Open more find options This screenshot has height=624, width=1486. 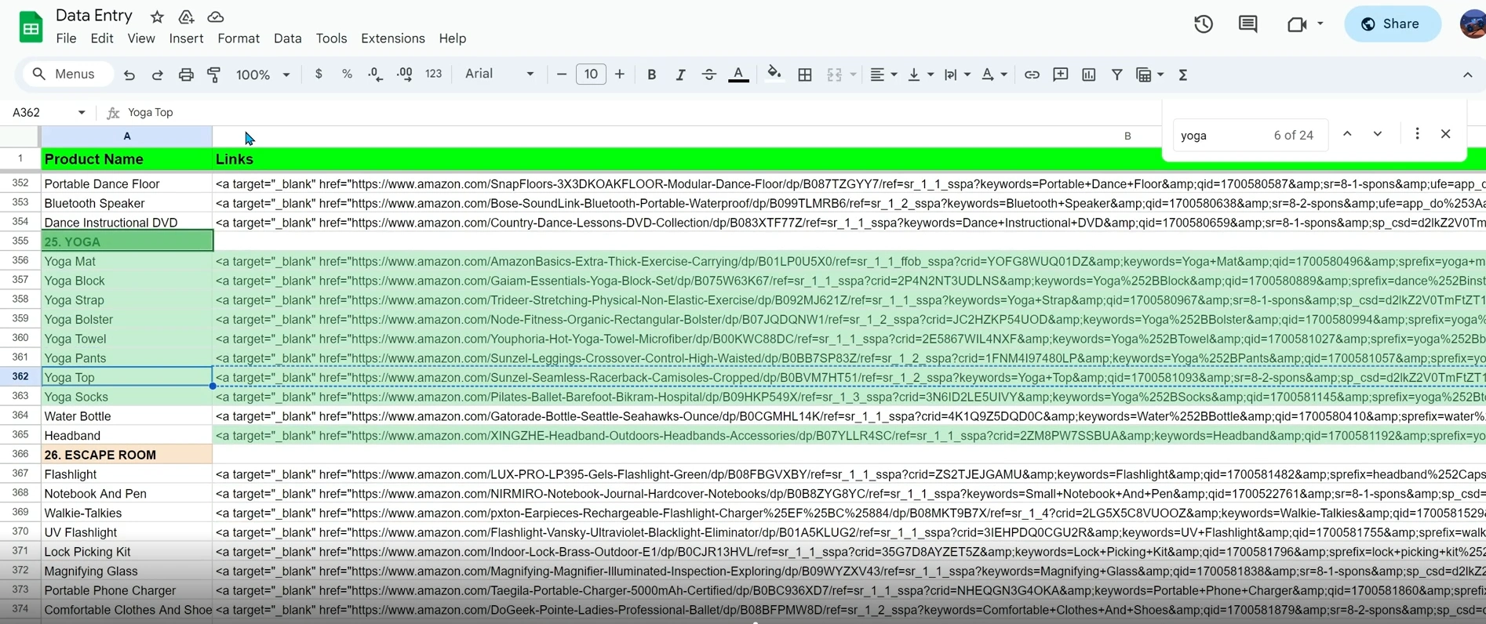coord(1417,134)
